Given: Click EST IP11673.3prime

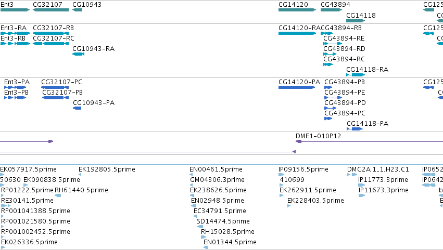Looking at the screenshot, I should click(362, 195).
